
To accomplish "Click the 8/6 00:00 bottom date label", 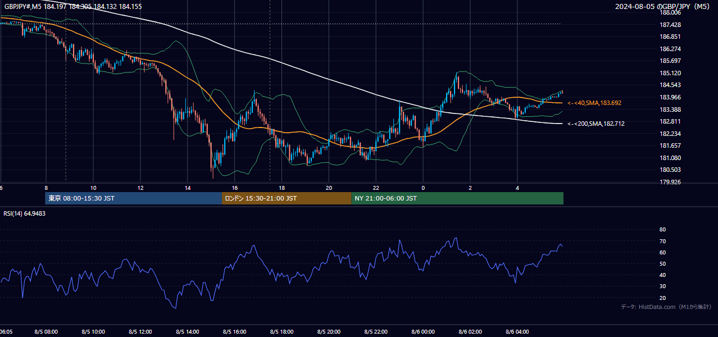I will click(424, 332).
